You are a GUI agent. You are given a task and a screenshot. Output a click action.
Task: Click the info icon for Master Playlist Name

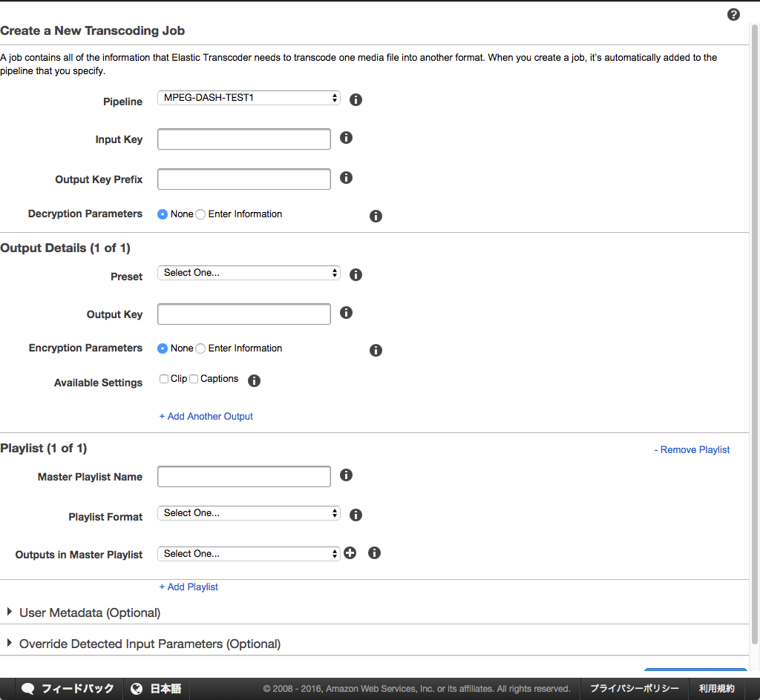point(346,475)
